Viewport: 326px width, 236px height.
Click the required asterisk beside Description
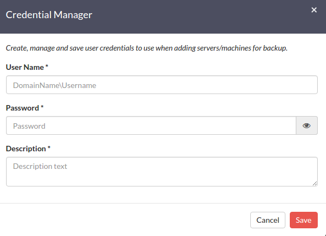click(49, 147)
